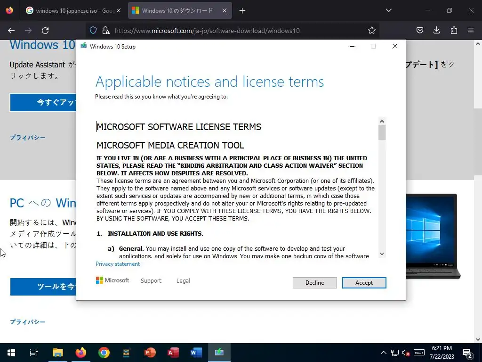Click the muted volume tray icon
482x362 pixels.
pyautogui.click(x=406, y=353)
